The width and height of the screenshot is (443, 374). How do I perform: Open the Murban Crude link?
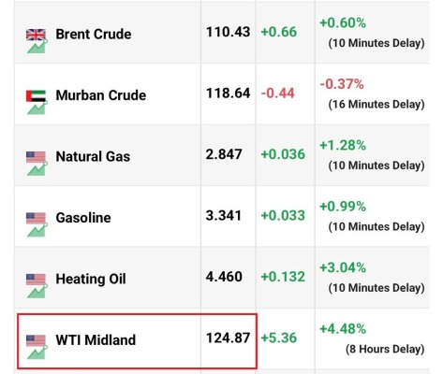point(101,95)
